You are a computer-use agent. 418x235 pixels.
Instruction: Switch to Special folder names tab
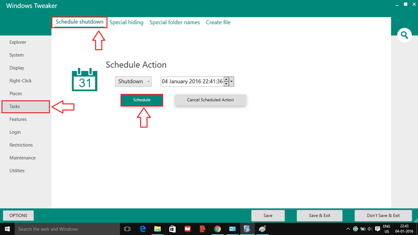pos(175,22)
